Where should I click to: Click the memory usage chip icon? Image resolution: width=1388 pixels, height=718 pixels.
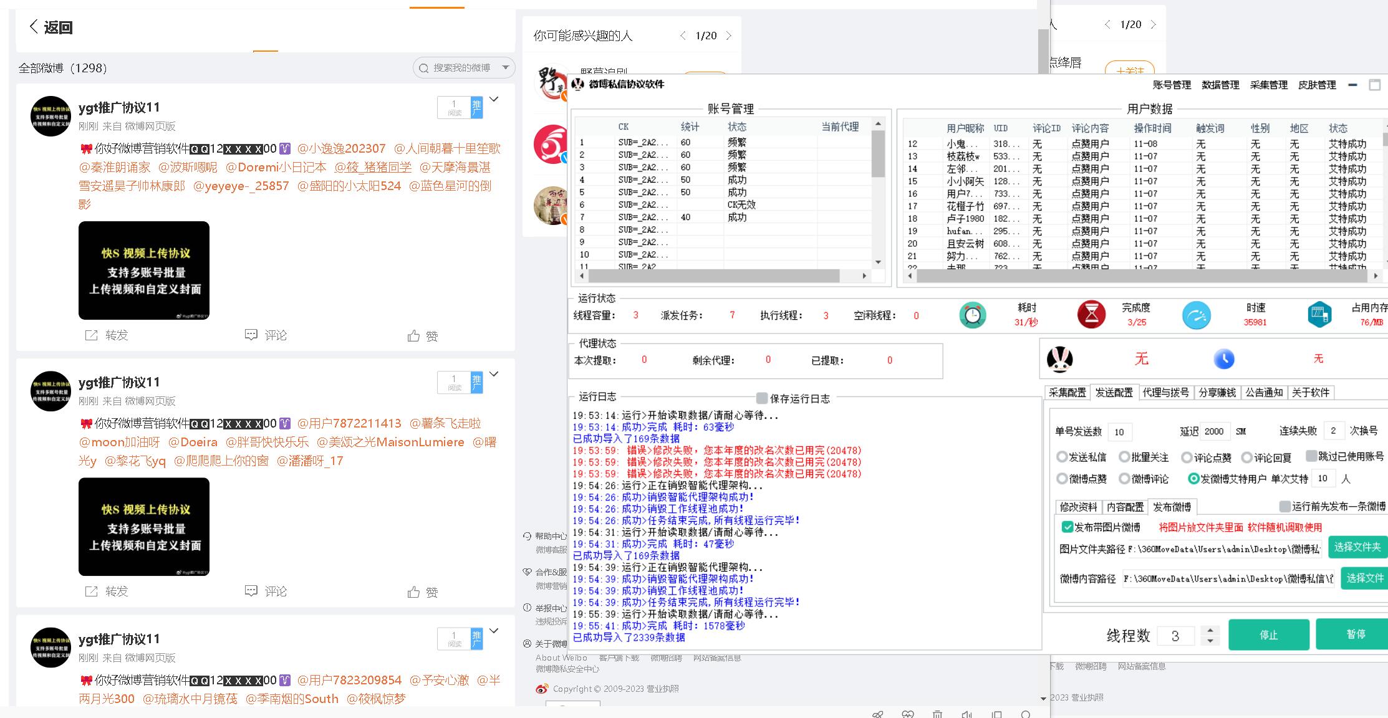tap(1319, 315)
